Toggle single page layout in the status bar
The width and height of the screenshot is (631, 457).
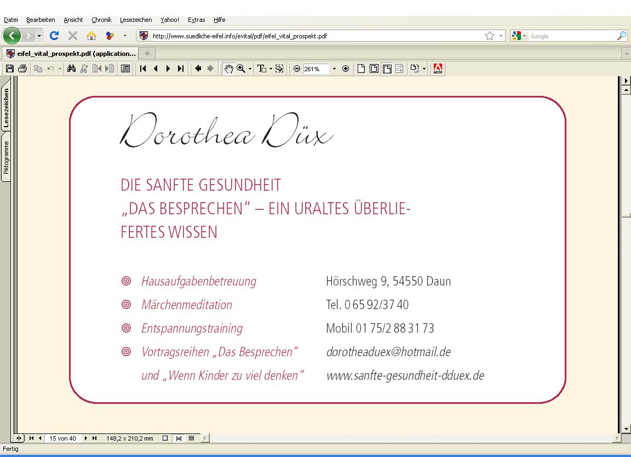tap(165, 438)
